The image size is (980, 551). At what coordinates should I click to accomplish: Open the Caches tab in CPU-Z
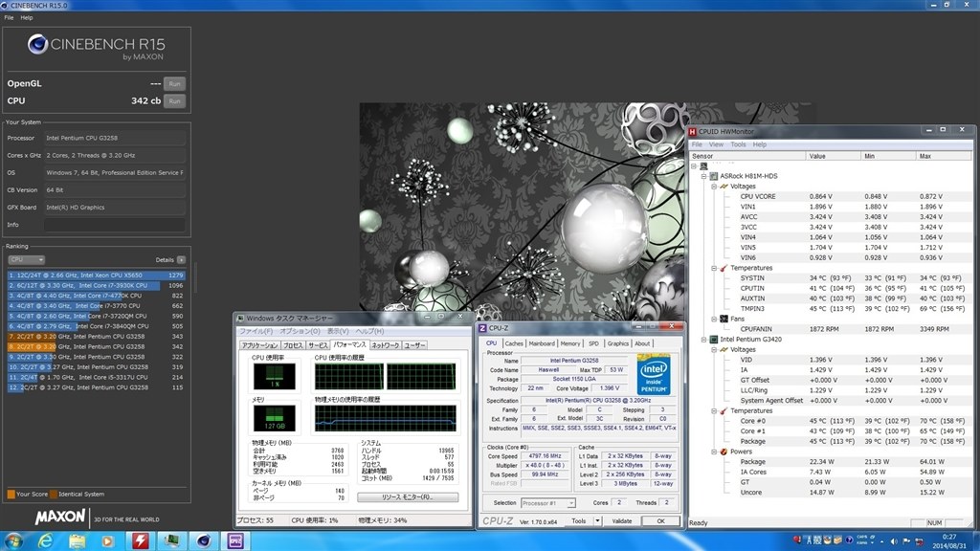514,343
